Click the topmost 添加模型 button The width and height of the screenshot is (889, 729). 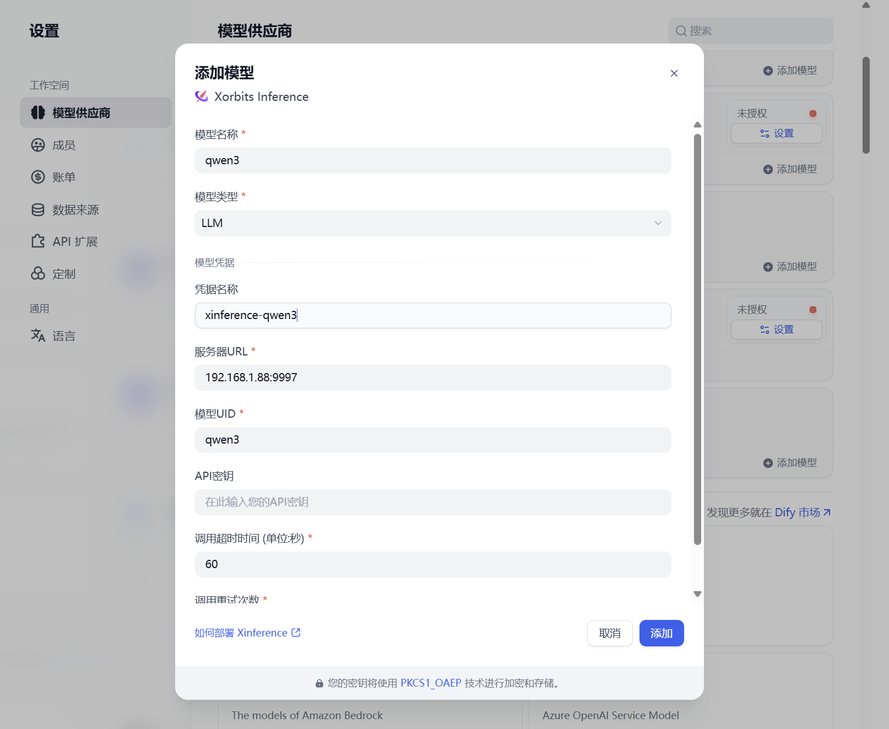pyautogui.click(x=790, y=71)
